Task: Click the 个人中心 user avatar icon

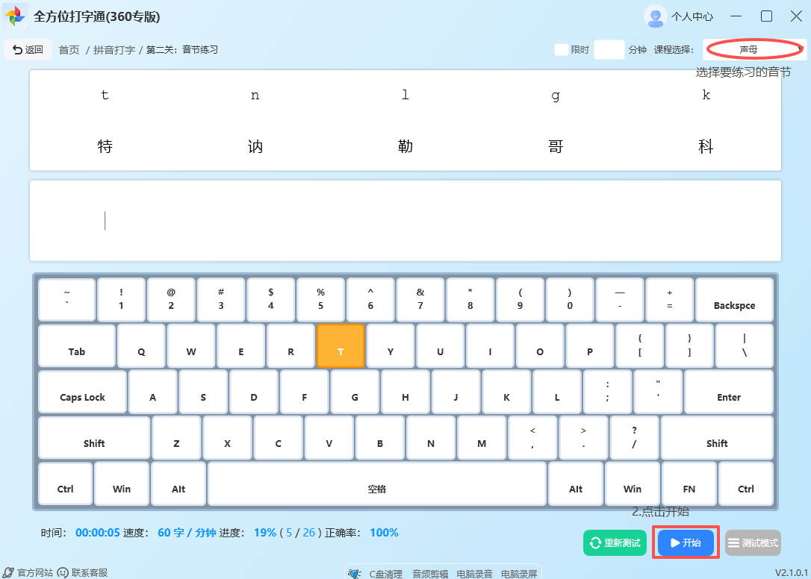Action: click(x=655, y=16)
